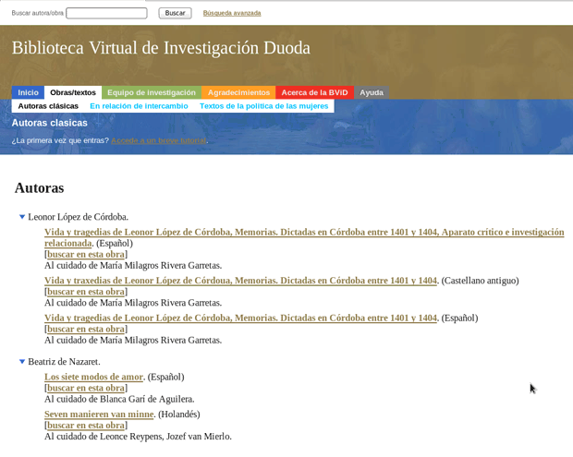The width and height of the screenshot is (573, 457).
Task: Click the Accede a un breve tutorial link
Action: [158, 140]
